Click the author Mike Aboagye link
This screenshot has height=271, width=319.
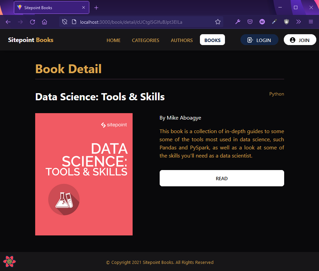(x=184, y=118)
